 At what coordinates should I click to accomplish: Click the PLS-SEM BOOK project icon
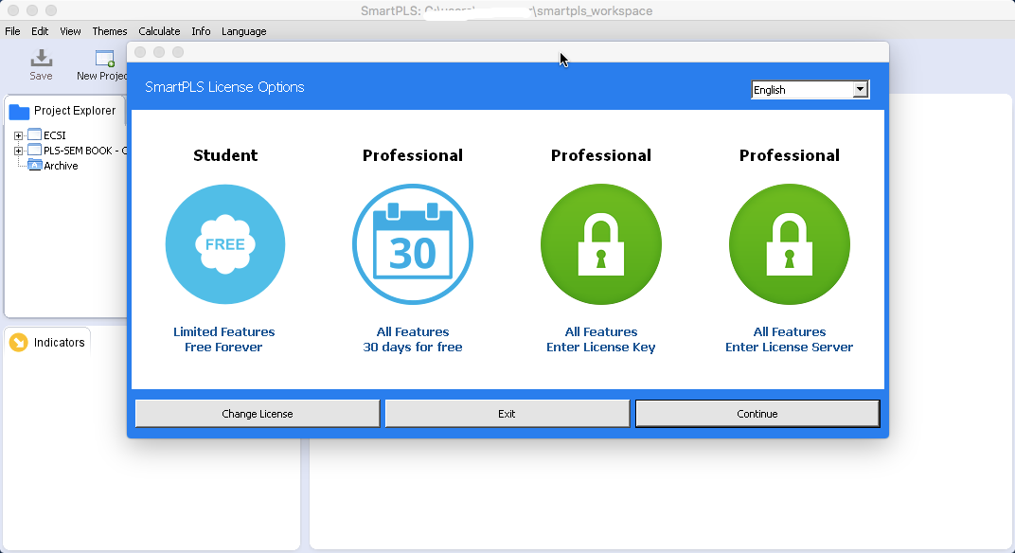(35, 150)
